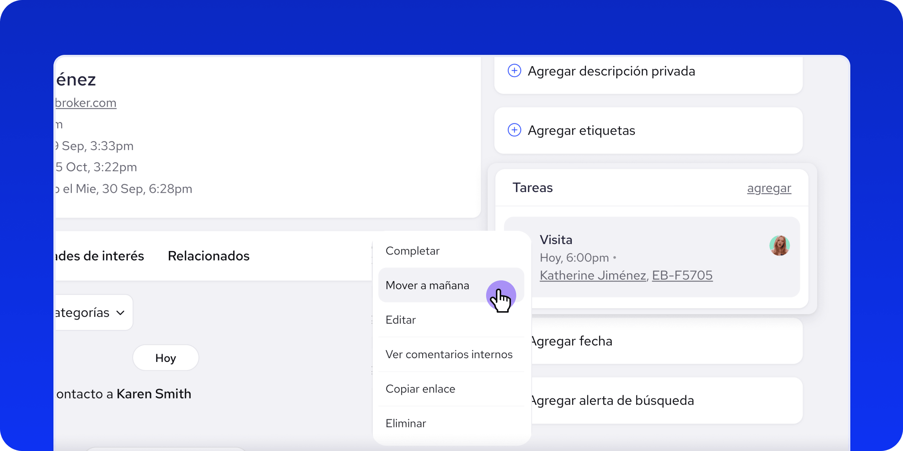Click the Visita task title

[556, 240]
